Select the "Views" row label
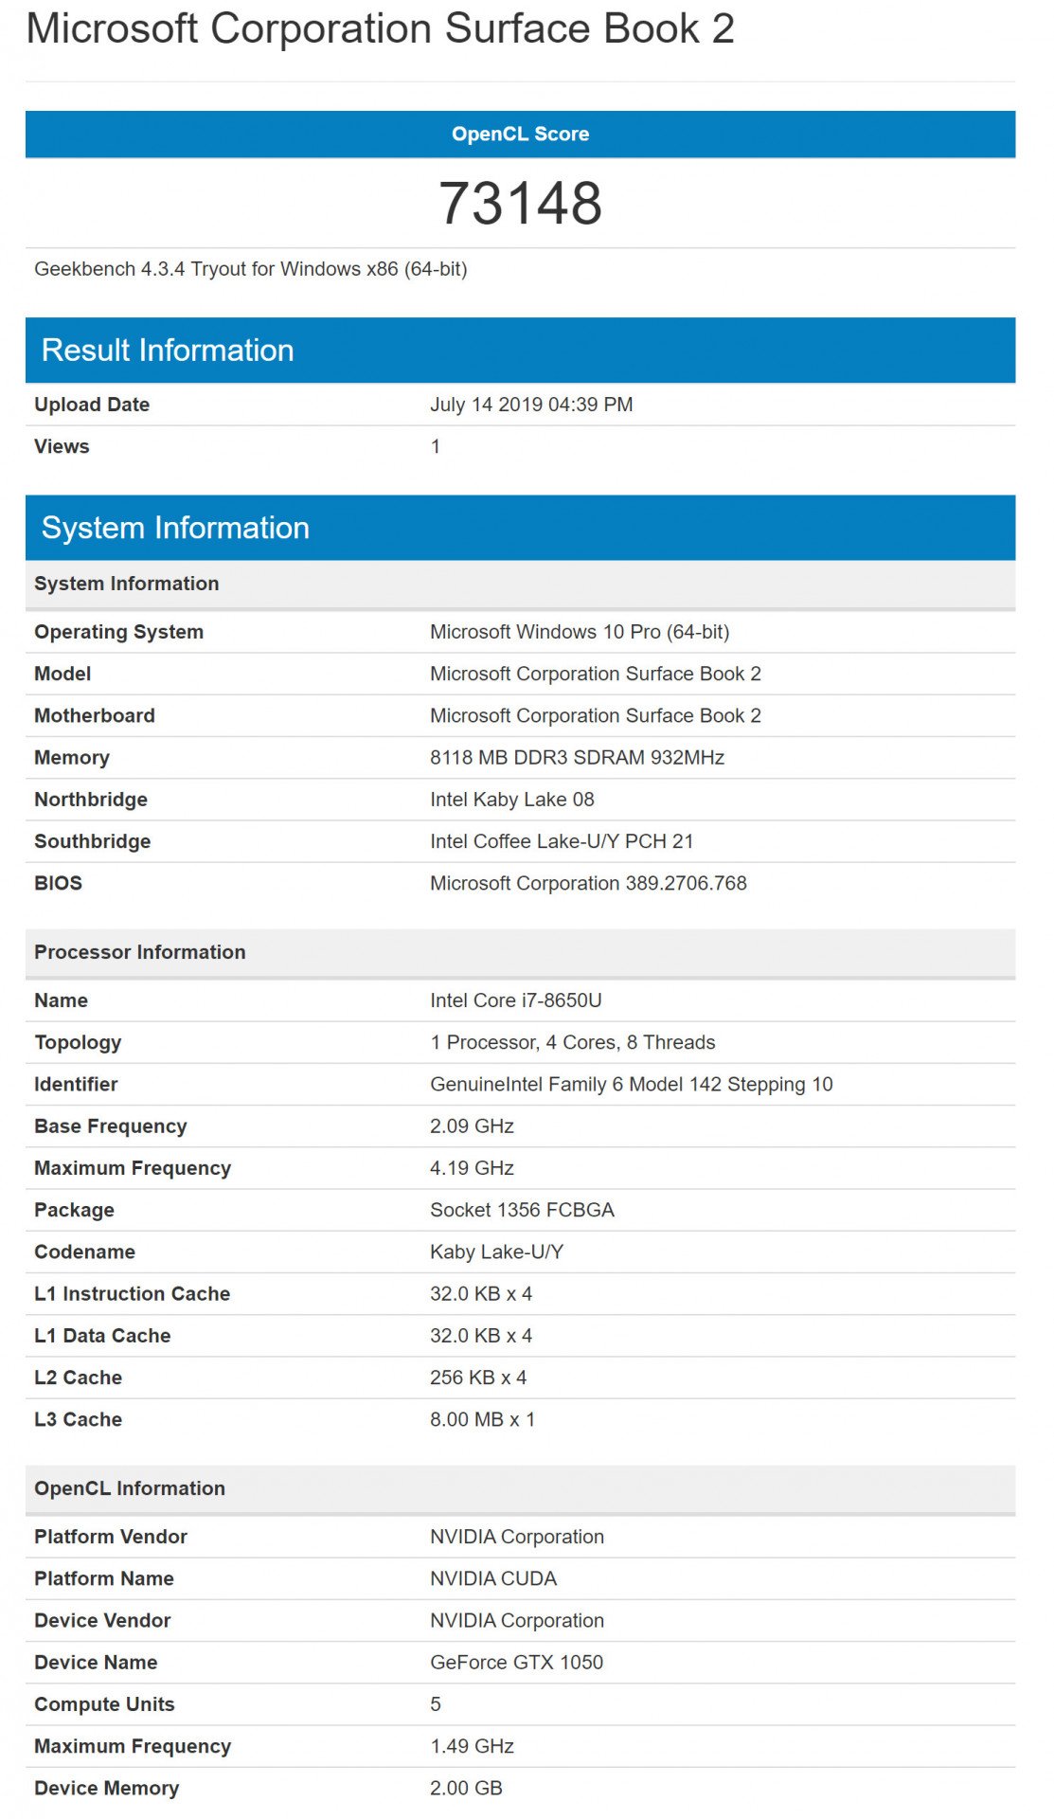1054x1819 pixels. 62,446
